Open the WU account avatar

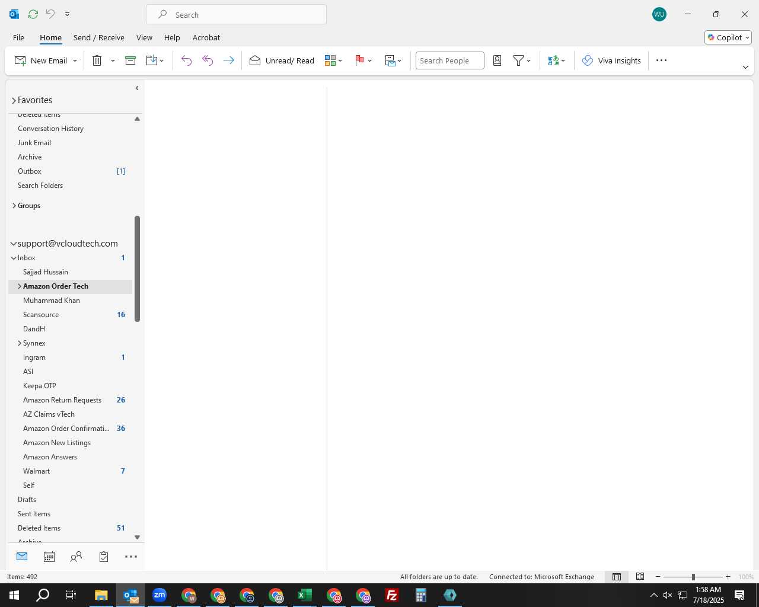(659, 14)
